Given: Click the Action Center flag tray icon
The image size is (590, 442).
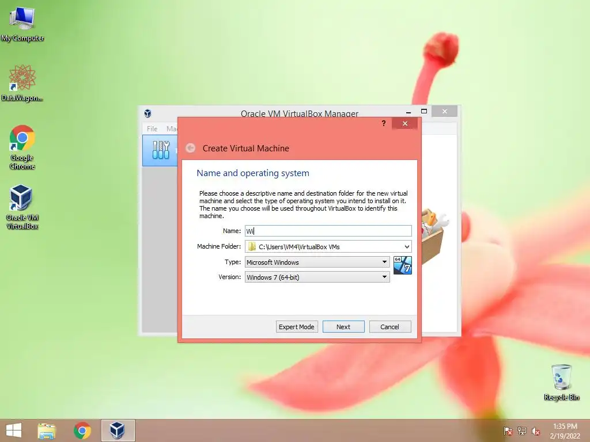Looking at the screenshot, I should [508, 431].
